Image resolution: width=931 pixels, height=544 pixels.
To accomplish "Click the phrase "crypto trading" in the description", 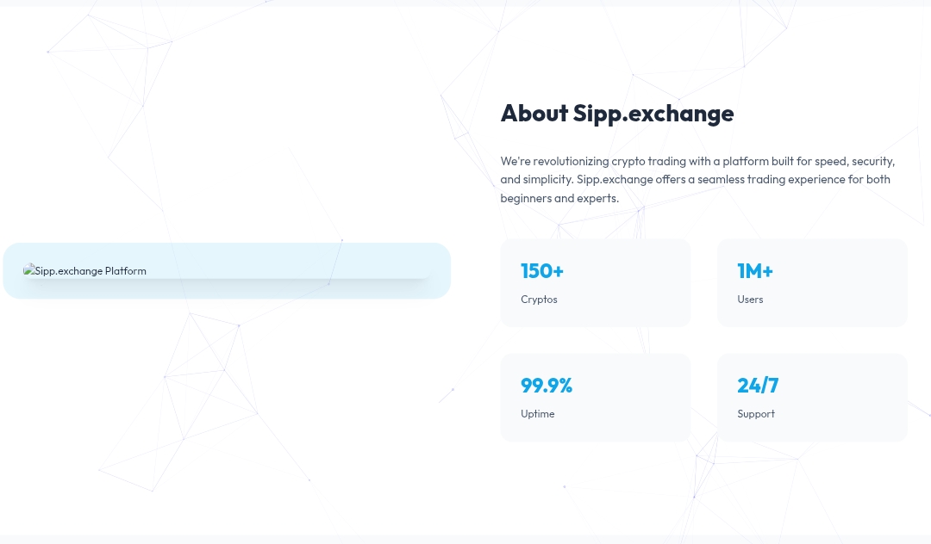I will (647, 161).
